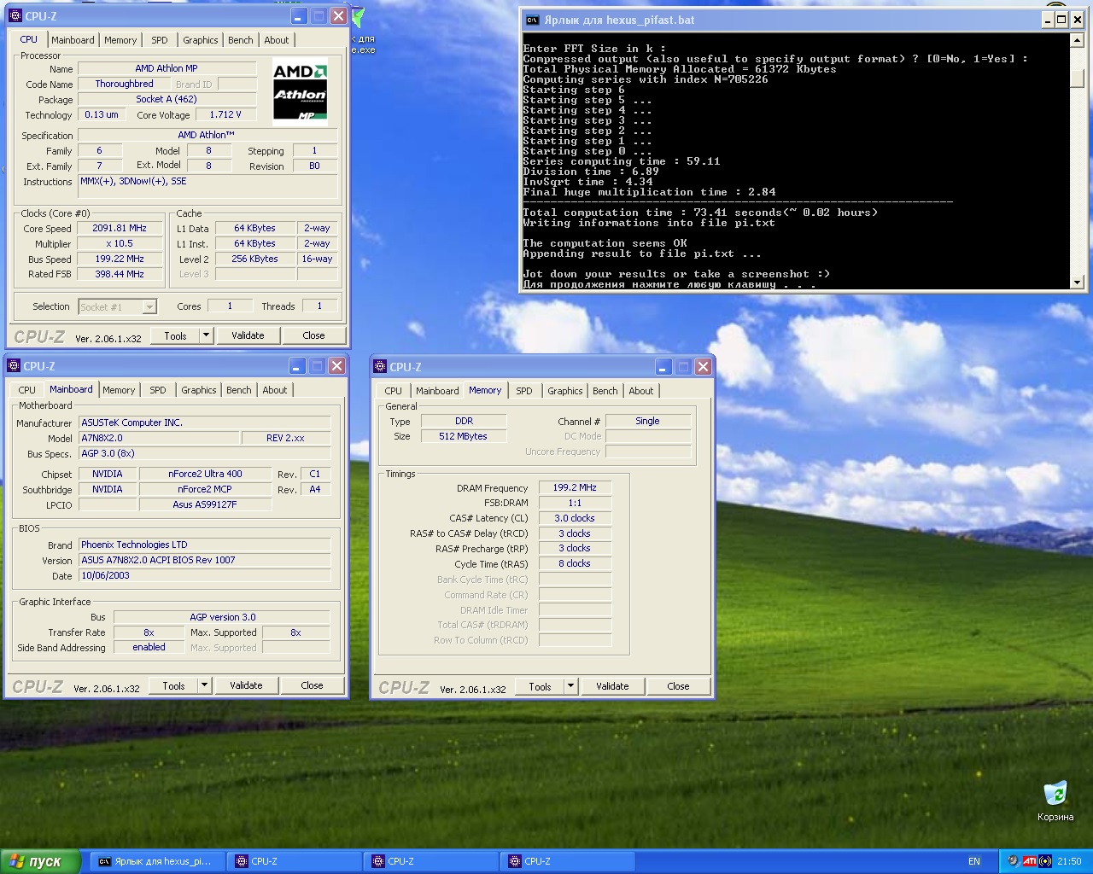Click the CPU-Z title icon in the Mainboard window
This screenshot has height=874, width=1093.
tap(13, 366)
